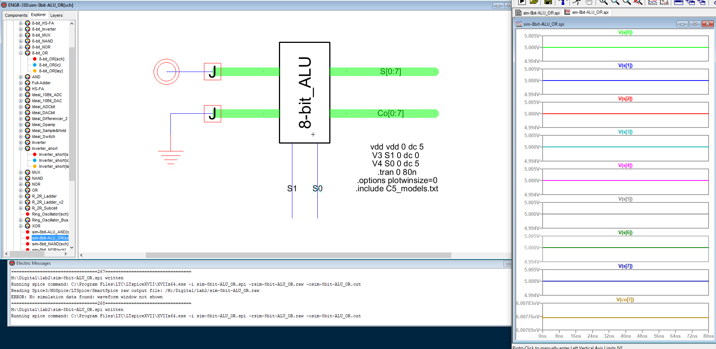Click the waveform window title icon
716x349 pixels.
tap(519, 24)
